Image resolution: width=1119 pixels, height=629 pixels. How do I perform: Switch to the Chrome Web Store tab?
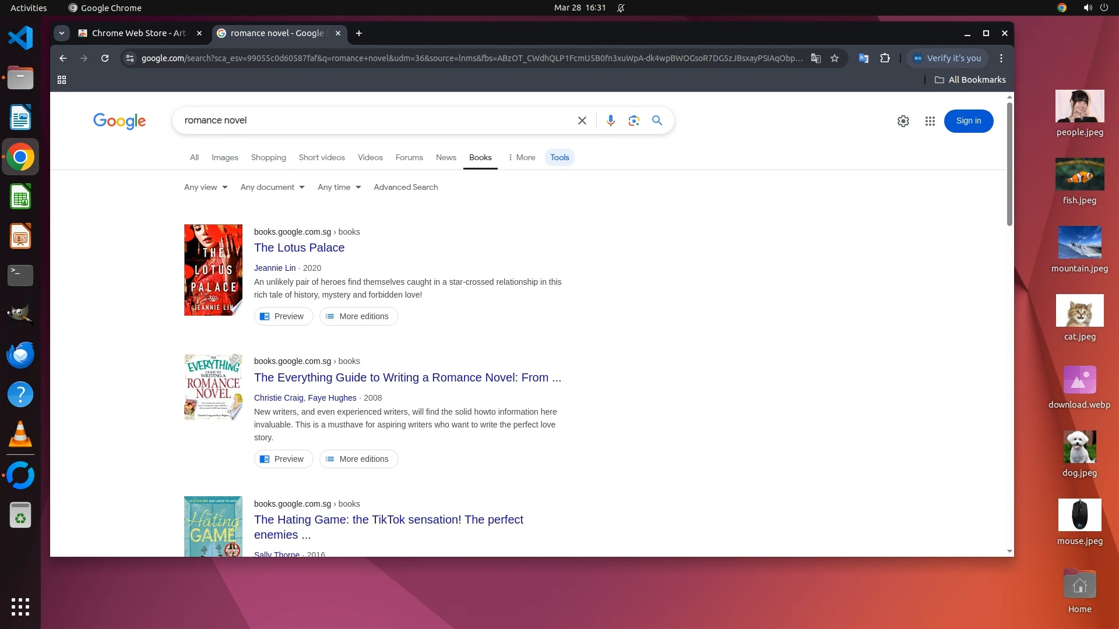coord(138,33)
